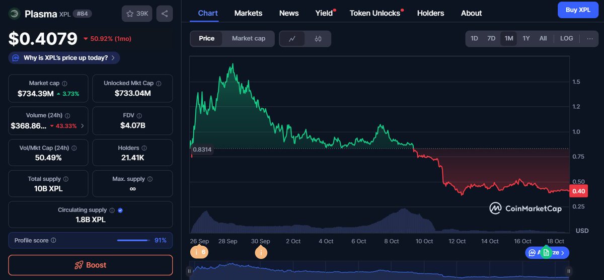This screenshot has width=604, height=280.
Task: Click the 50.49% Vol/Mkt Cap value
Action: [x=48, y=158]
